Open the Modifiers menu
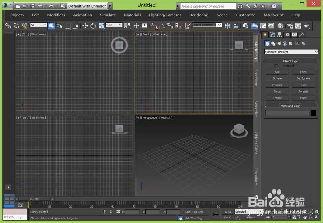 (x=56, y=15)
